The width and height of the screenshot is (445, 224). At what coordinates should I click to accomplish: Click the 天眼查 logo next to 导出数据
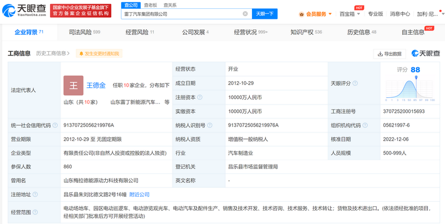426,53
